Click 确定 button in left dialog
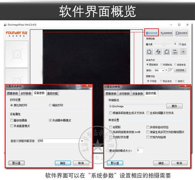The width and height of the screenshot is (195, 180). click(x=63, y=163)
